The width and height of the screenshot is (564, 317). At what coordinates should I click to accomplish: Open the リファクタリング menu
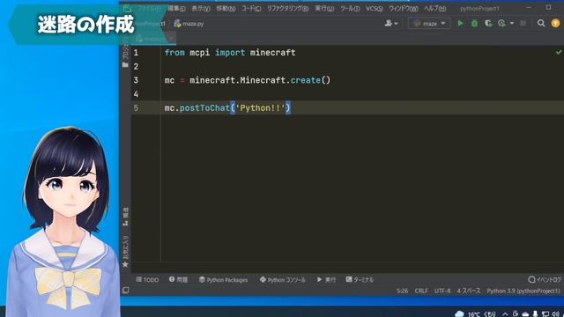(x=288, y=8)
